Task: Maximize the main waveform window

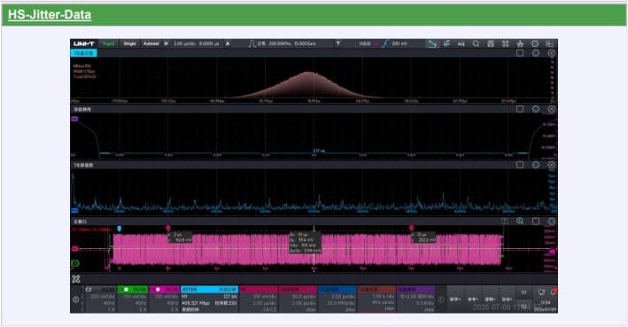Action: click(536, 222)
